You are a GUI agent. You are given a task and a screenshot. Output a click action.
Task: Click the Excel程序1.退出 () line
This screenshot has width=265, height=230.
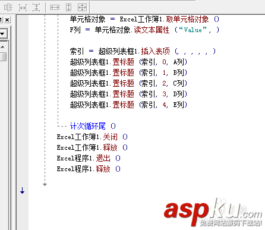click(x=89, y=158)
